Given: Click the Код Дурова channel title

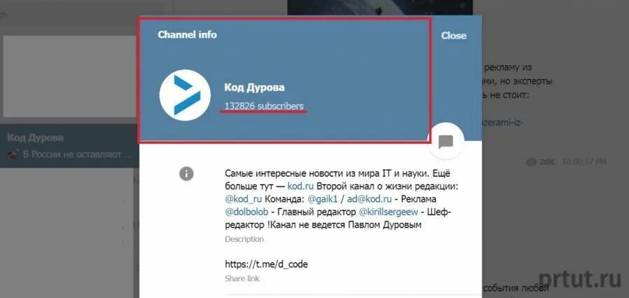Looking at the screenshot, I should pos(254,88).
